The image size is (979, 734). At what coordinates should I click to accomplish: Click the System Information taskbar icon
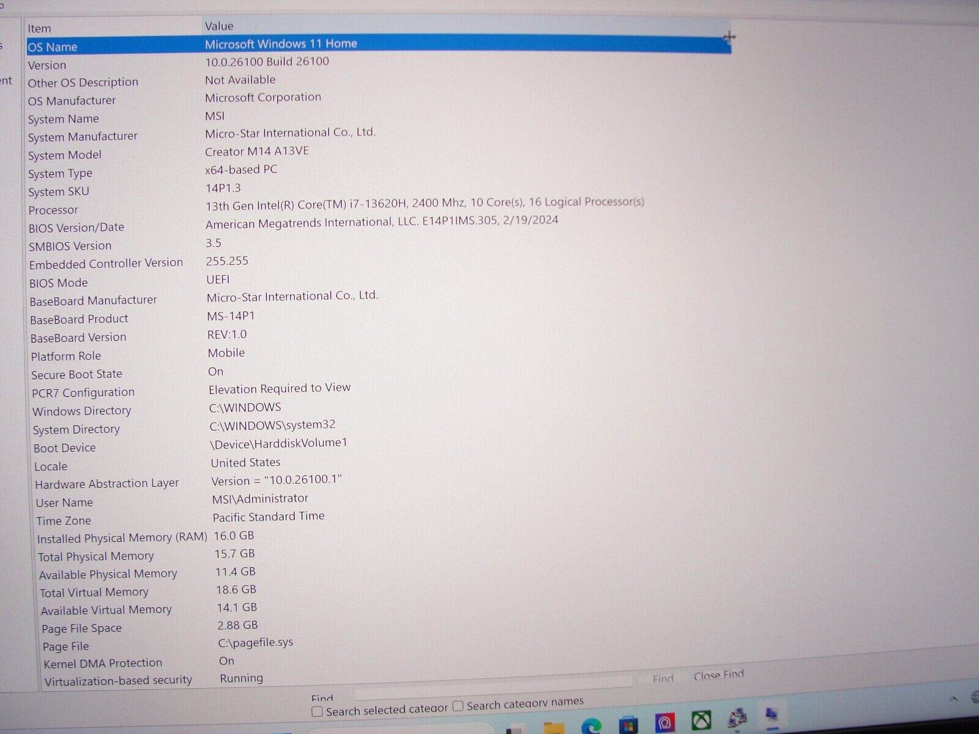772,714
